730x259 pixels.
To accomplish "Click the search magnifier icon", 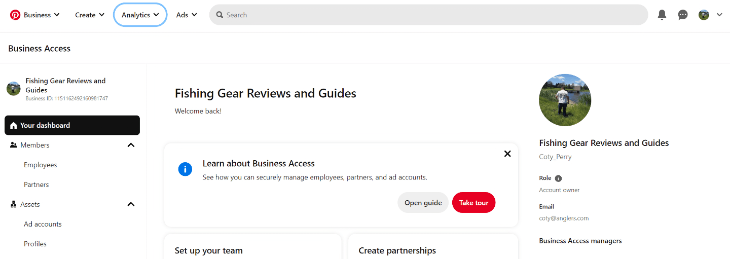I will pyautogui.click(x=220, y=15).
